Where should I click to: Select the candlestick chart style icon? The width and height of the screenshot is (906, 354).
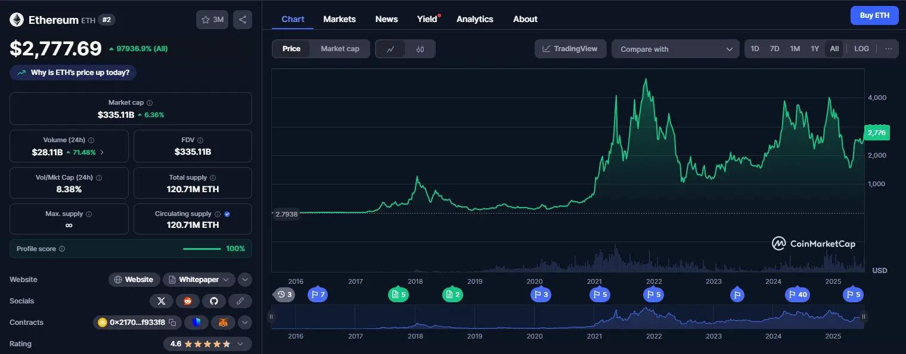click(x=420, y=49)
